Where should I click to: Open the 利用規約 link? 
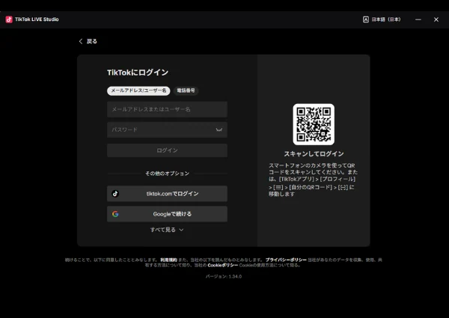point(168,260)
